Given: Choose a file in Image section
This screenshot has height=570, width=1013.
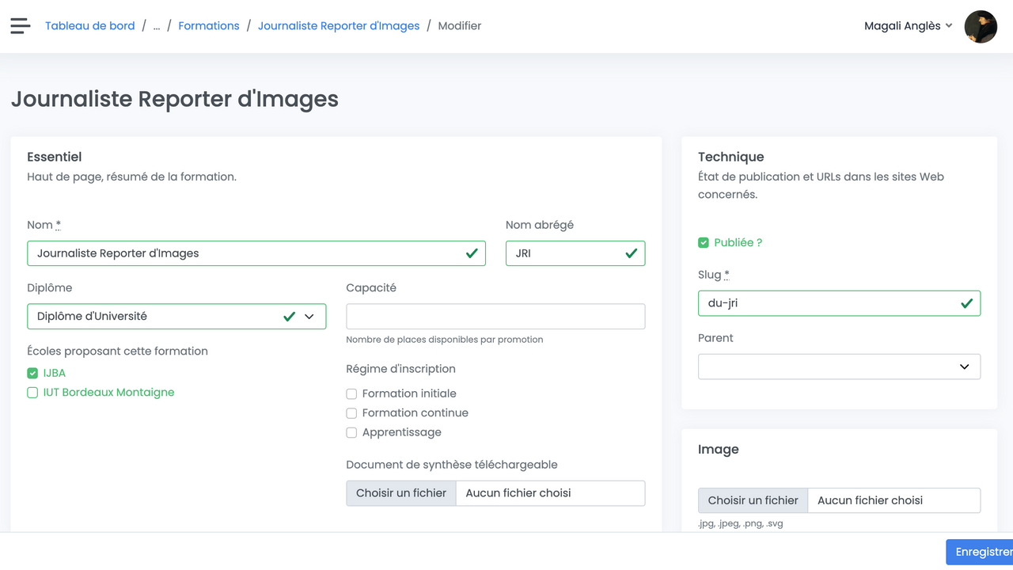Looking at the screenshot, I should pyautogui.click(x=753, y=500).
